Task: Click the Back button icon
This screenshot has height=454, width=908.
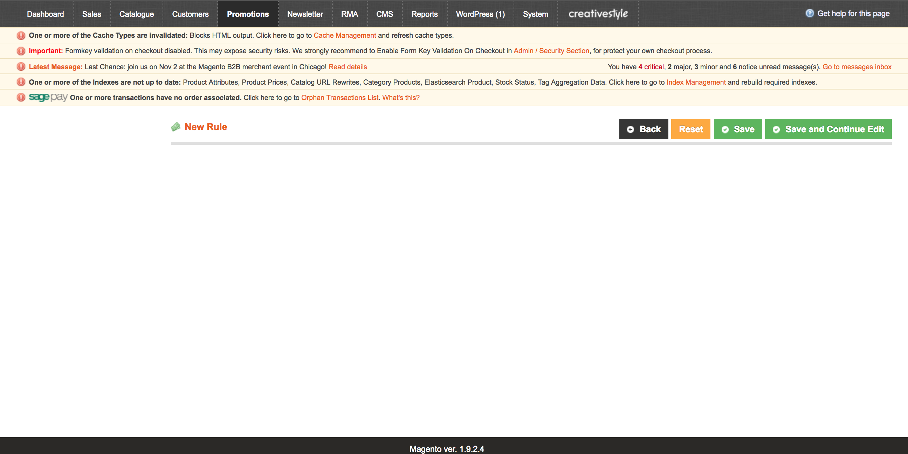Action: point(631,129)
